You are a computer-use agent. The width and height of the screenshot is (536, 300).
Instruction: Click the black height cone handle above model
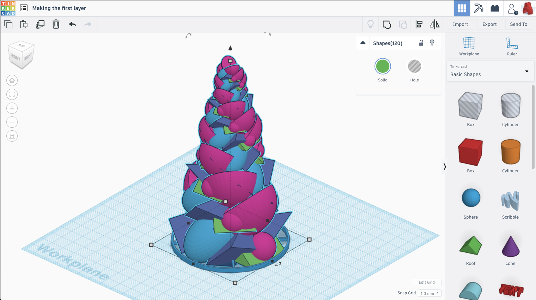tap(230, 48)
